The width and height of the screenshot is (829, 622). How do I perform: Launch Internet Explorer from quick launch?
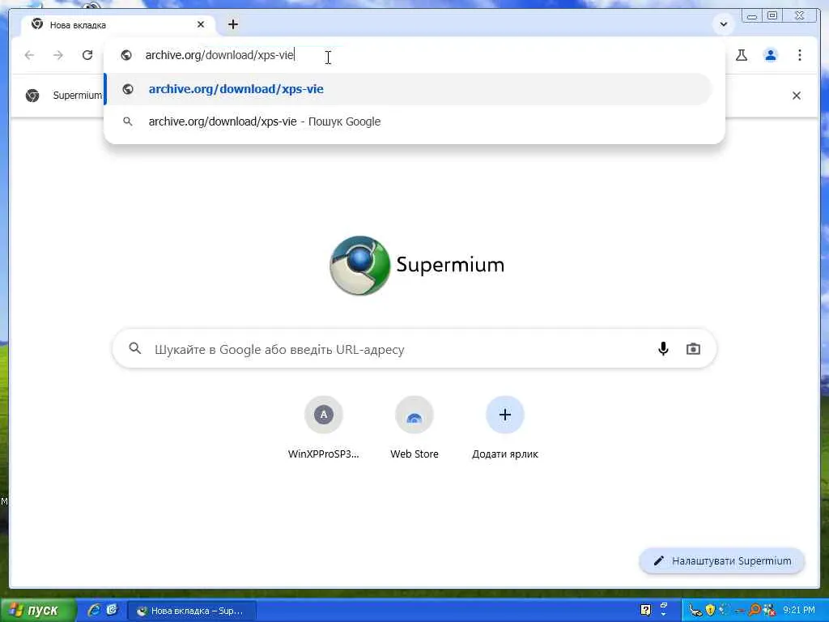pos(94,610)
